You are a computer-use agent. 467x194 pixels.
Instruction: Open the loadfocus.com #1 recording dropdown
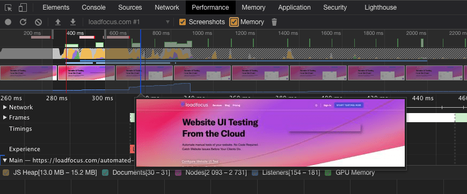click(x=129, y=22)
